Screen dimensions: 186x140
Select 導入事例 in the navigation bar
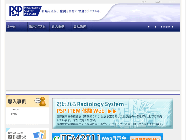[61, 27]
